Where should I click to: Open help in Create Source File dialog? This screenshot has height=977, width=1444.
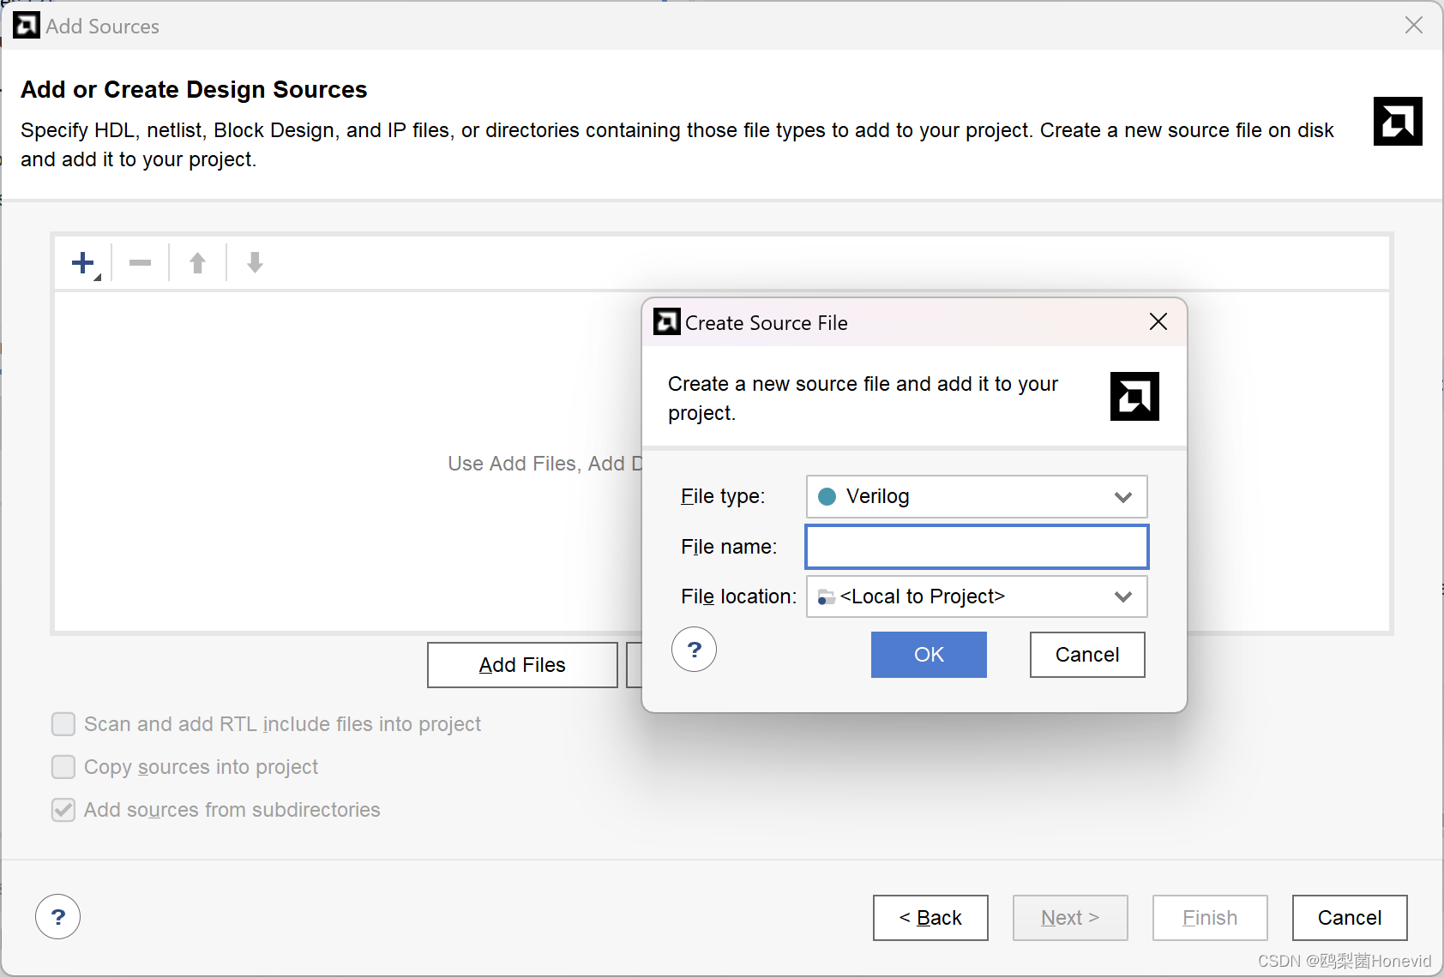pos(694,650)
